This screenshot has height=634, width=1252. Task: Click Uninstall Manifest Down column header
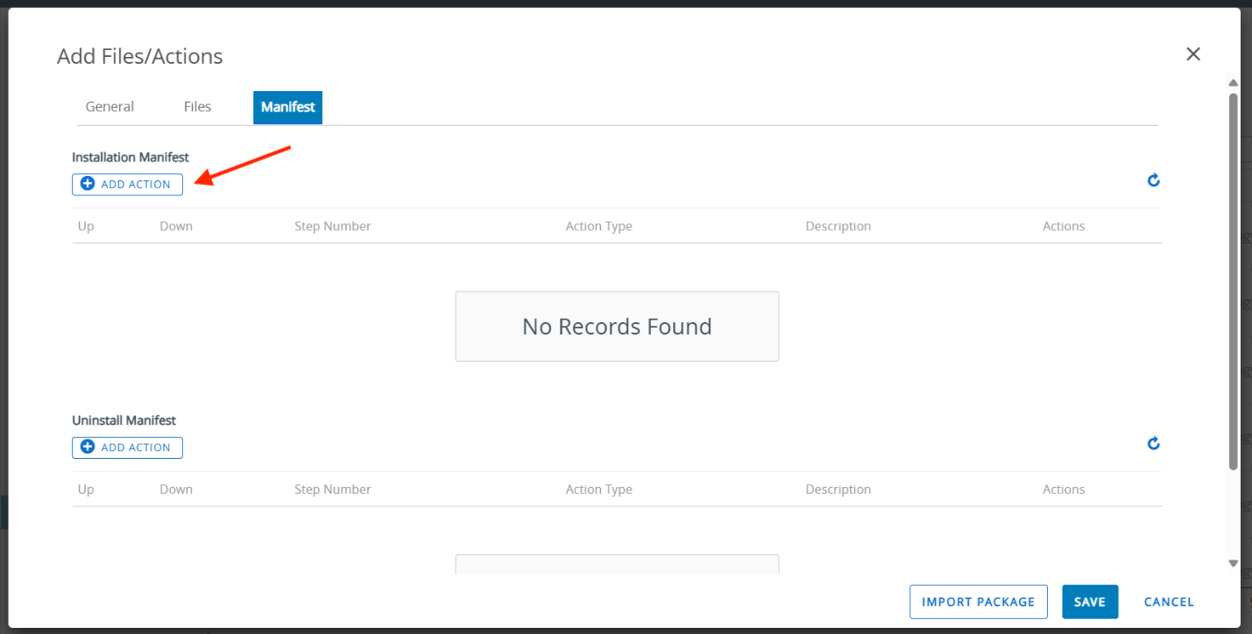pos(175,490)
